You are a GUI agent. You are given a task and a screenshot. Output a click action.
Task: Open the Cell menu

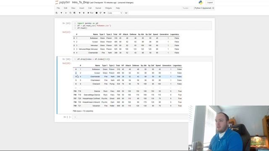[90, 8]
